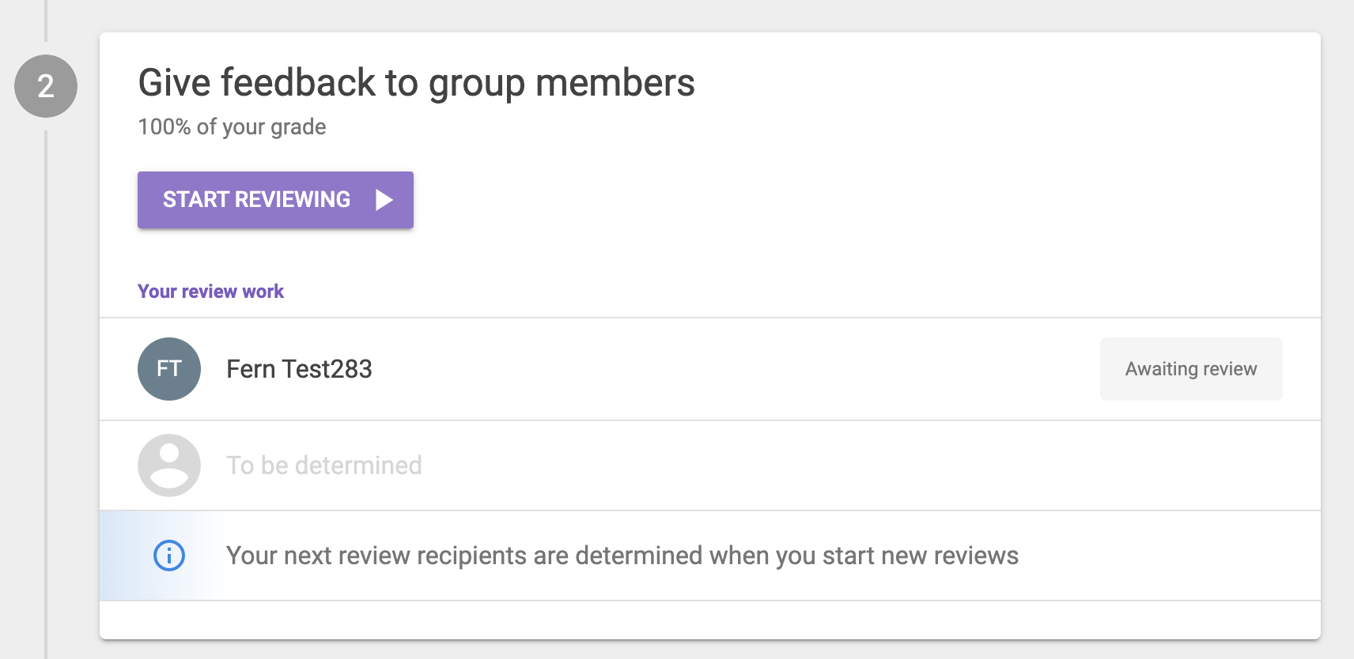
Task: Open the Your review work link
Action: pyautogui.click(x=210, y=292)
